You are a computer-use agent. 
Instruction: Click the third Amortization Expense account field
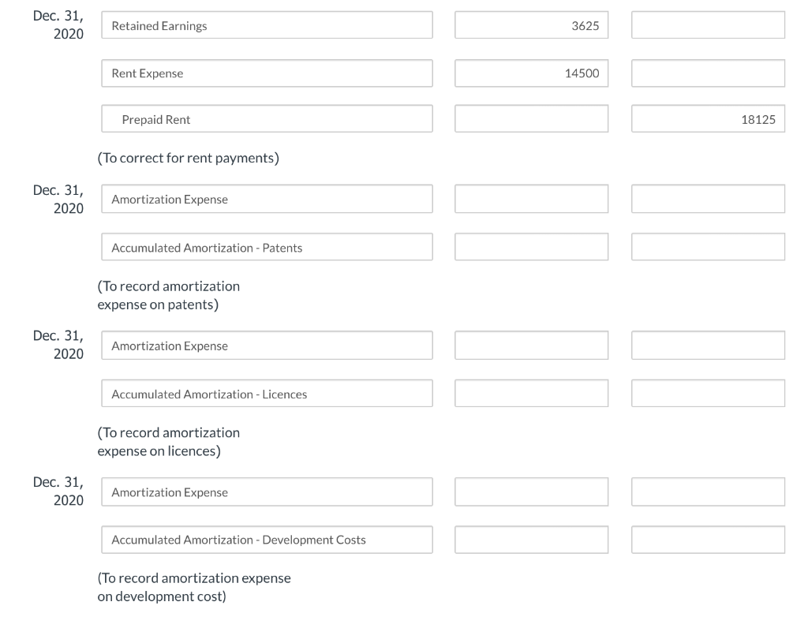pyautogui.click(x=267, y=491)
